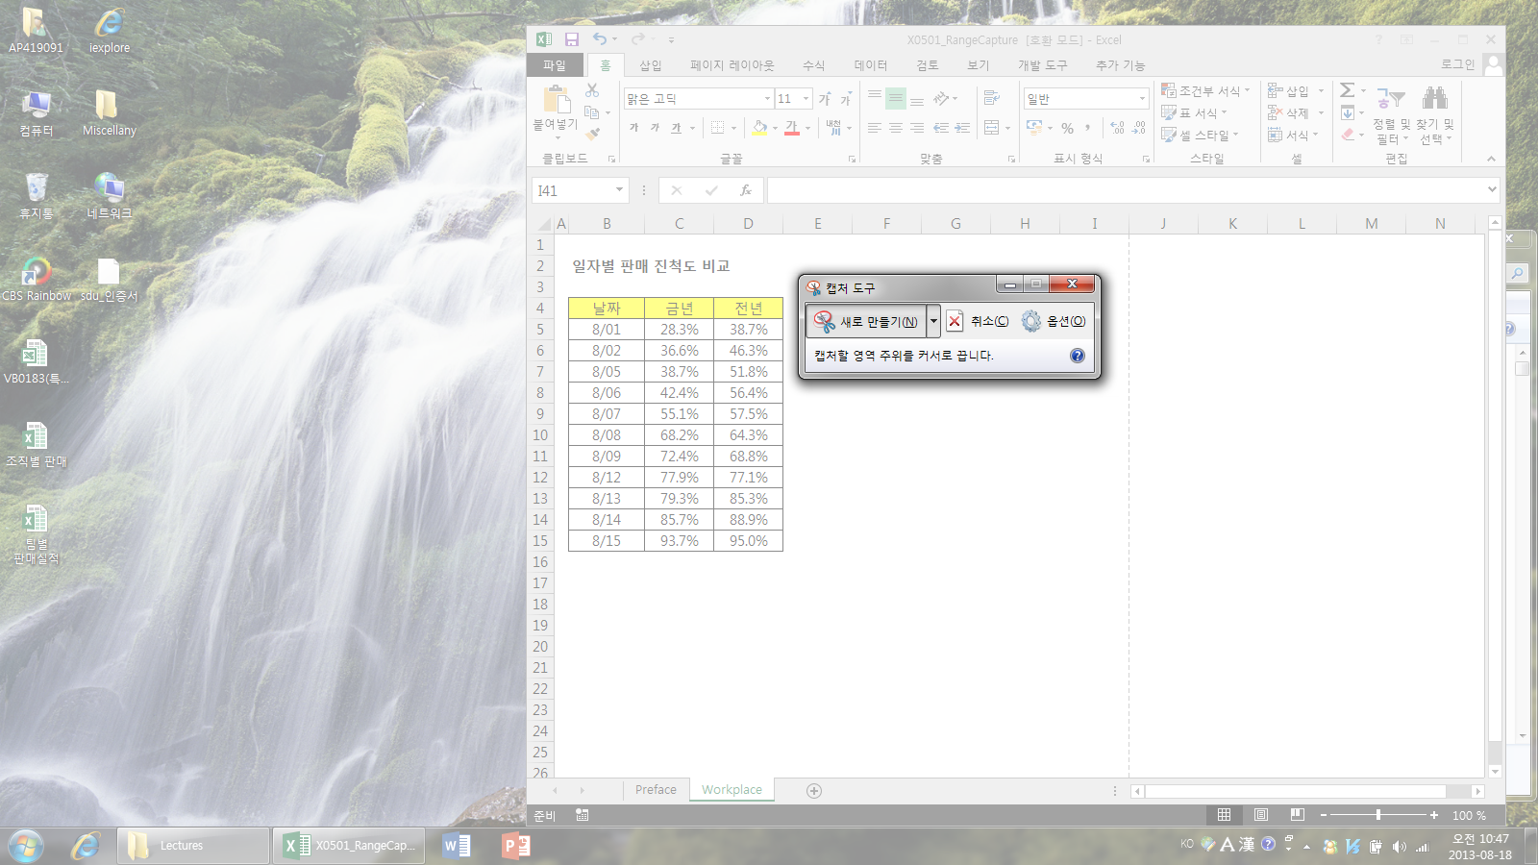Click the Sort and Filter funnel icon
The width and height of the screenshot is (1538, 865).
(1391, 97)
